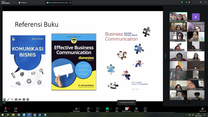Advance to next slide in toolbar
208x117 pixels.
(28, 99)
